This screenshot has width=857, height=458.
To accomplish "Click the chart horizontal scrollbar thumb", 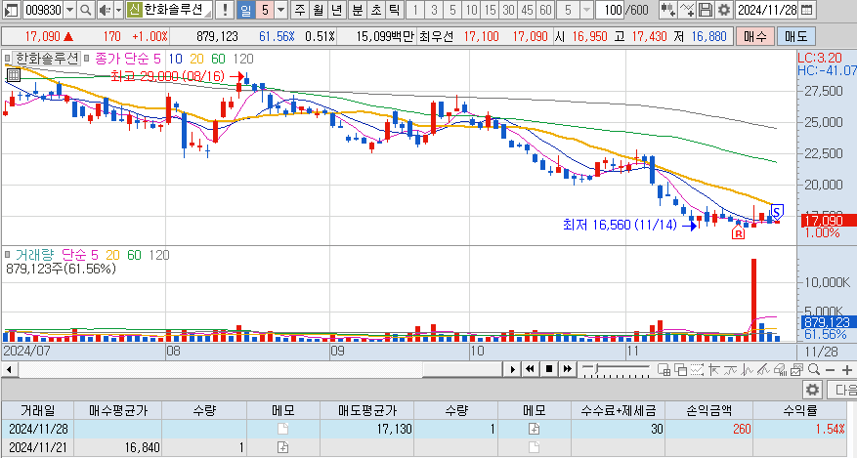I will [x=461, y=369].
